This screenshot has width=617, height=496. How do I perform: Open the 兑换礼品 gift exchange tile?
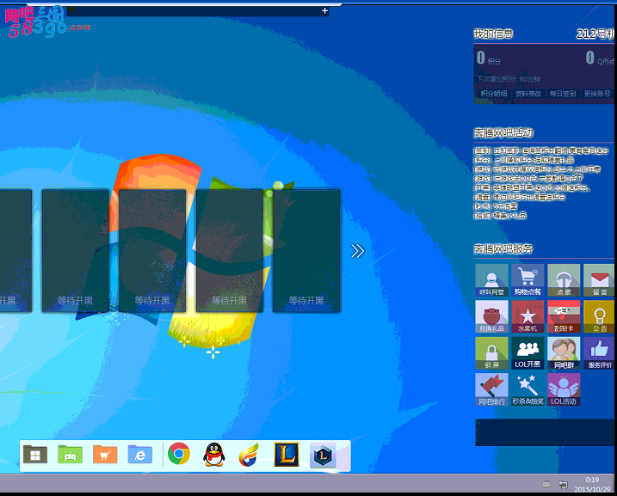[x=491, y=317]
